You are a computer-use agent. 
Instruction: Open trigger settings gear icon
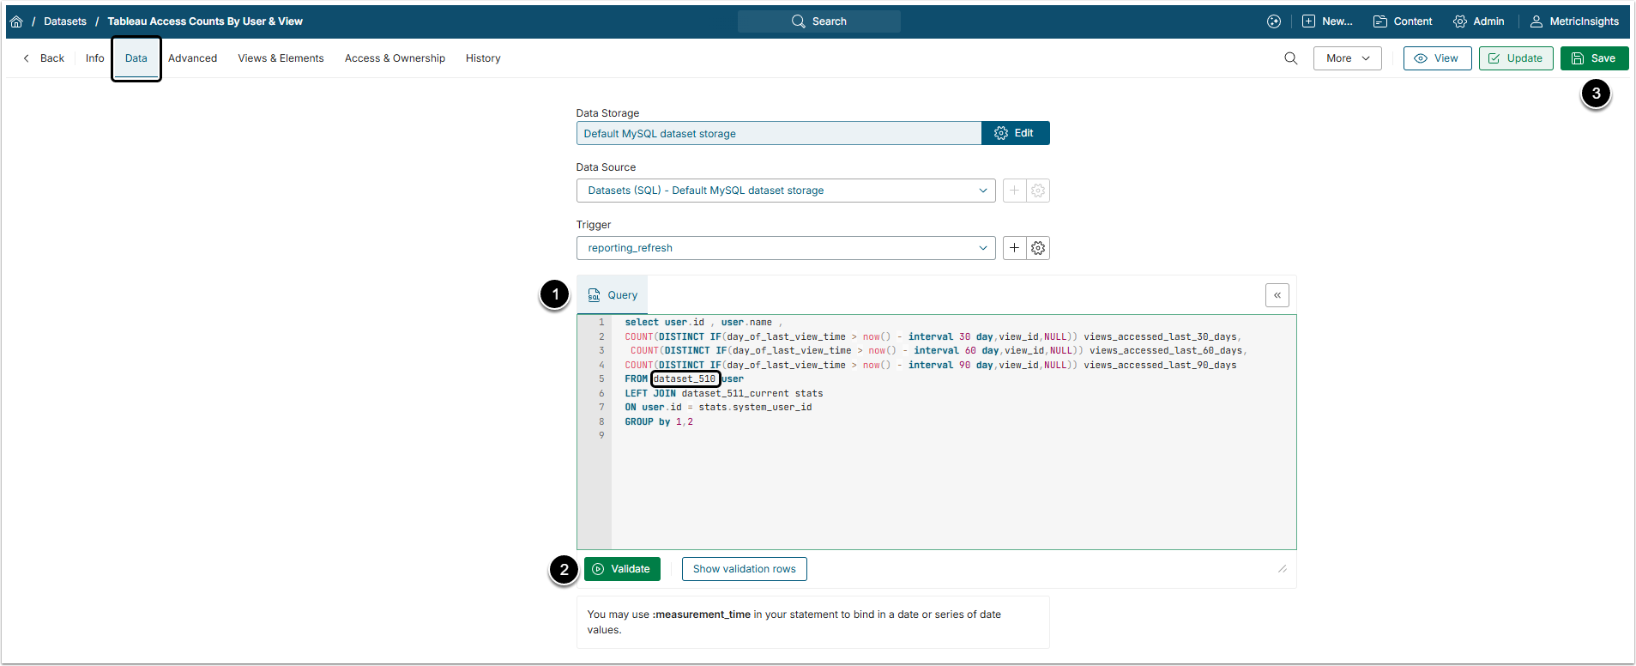[x=1038, y=248]
